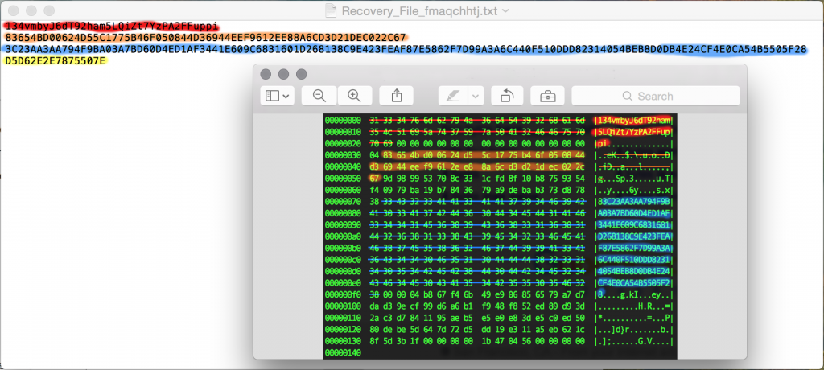Click the final offset 00000140 in hex dump
The width and height of the screenshot is (824, 370).
tap(343, 353)
